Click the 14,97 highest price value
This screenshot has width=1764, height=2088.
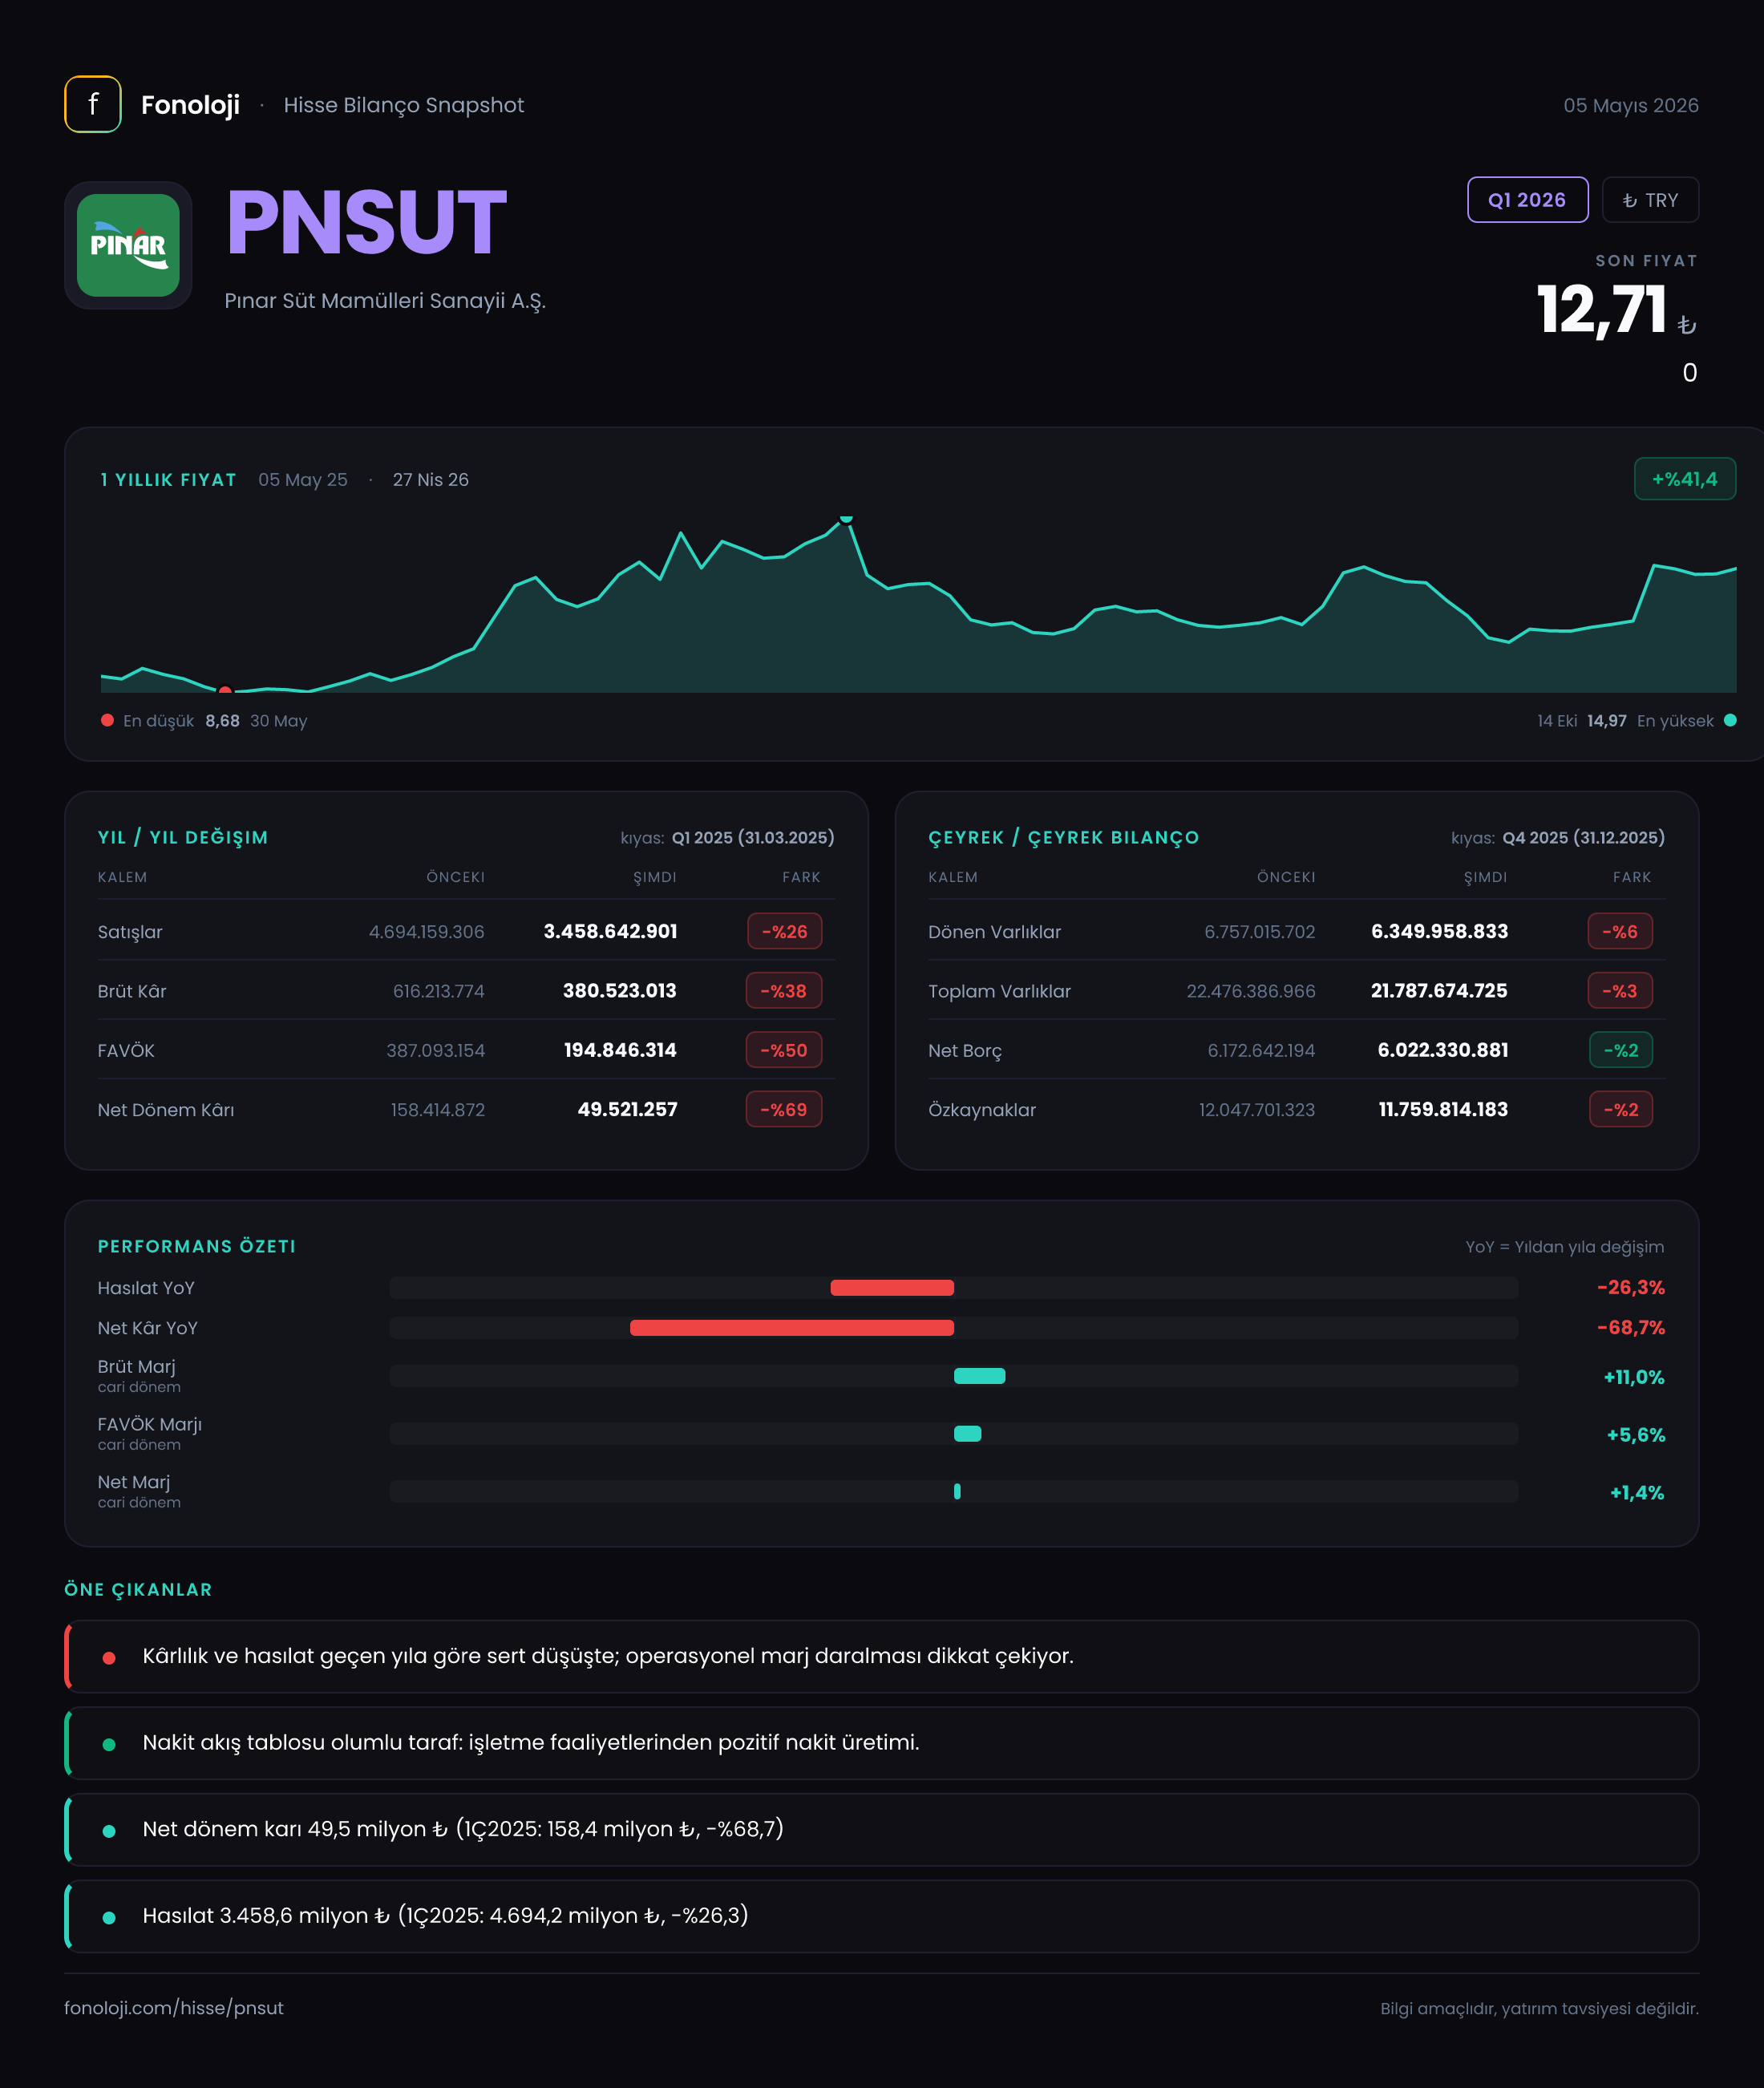pos(1606,721)
